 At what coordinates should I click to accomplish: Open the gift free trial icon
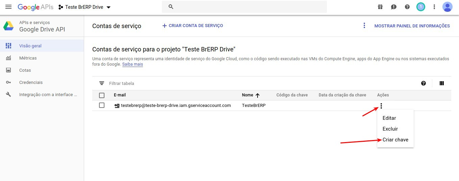pyautogui.click(x=380, y=7)
